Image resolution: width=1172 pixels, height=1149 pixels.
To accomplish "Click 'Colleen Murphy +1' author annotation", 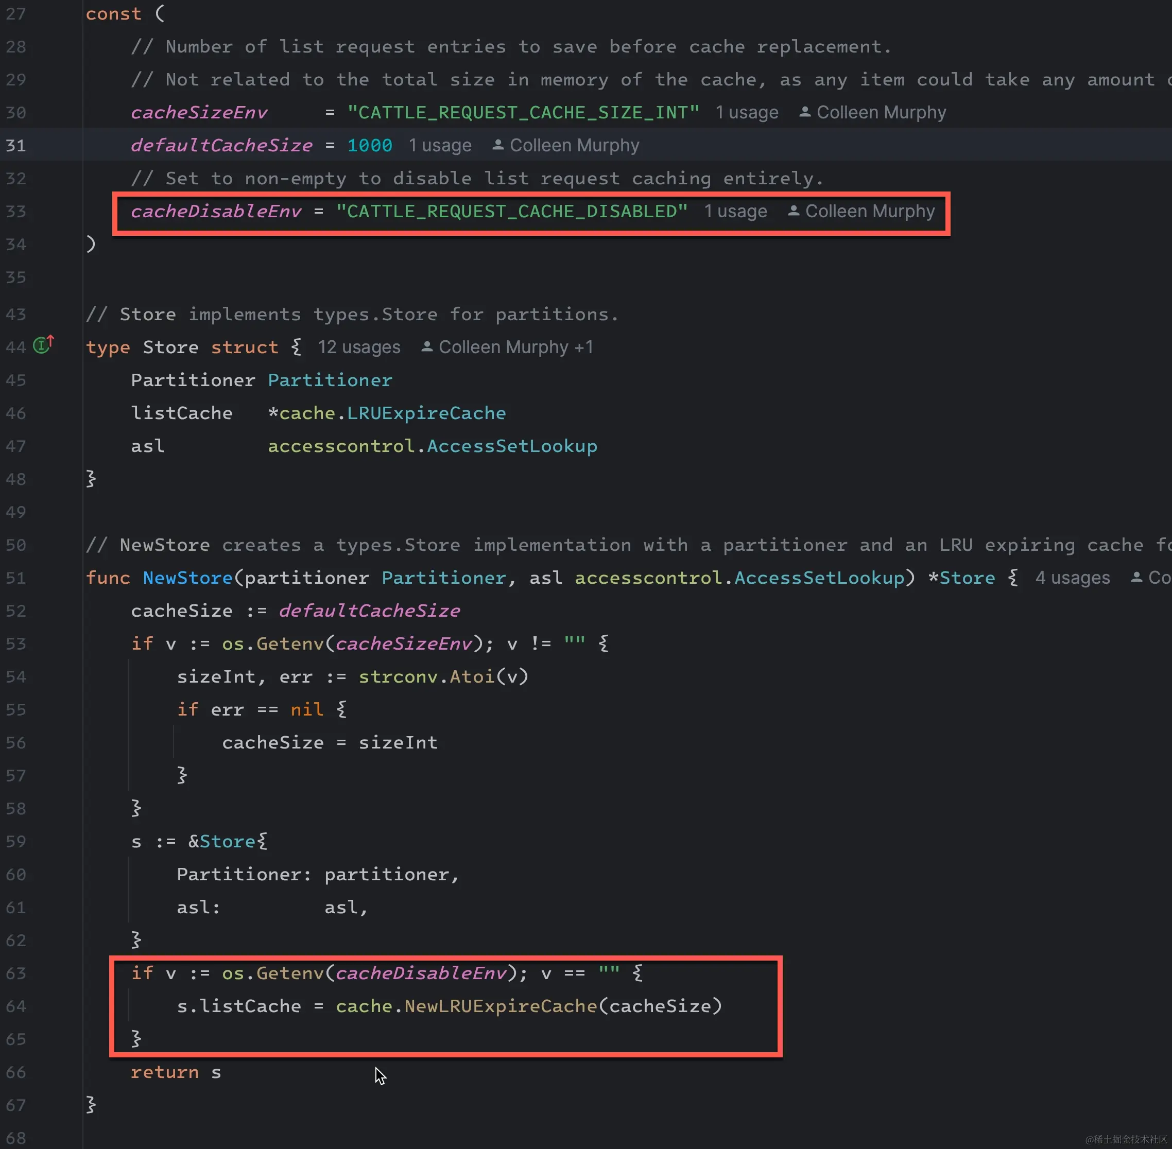I will (515, 347).
